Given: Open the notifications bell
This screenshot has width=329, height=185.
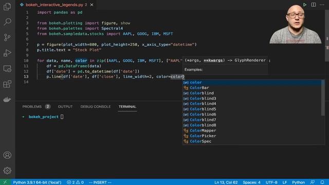Looking at the screenshot, I should pos(322,182).
